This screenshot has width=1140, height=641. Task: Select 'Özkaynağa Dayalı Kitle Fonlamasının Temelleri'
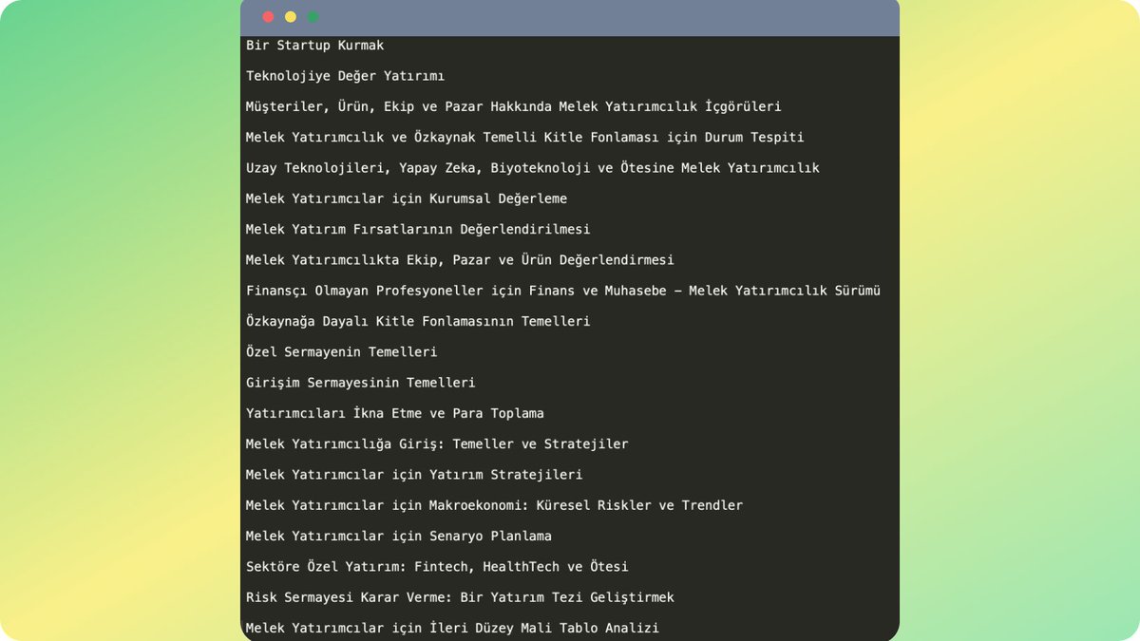point(418,321)
